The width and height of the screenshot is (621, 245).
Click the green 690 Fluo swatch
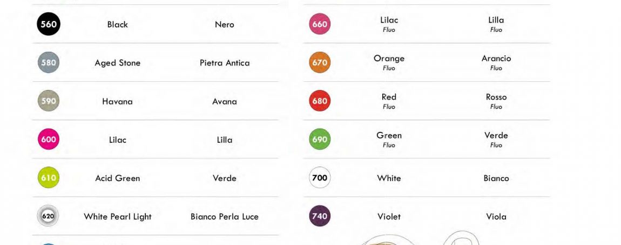coord(320,139)
